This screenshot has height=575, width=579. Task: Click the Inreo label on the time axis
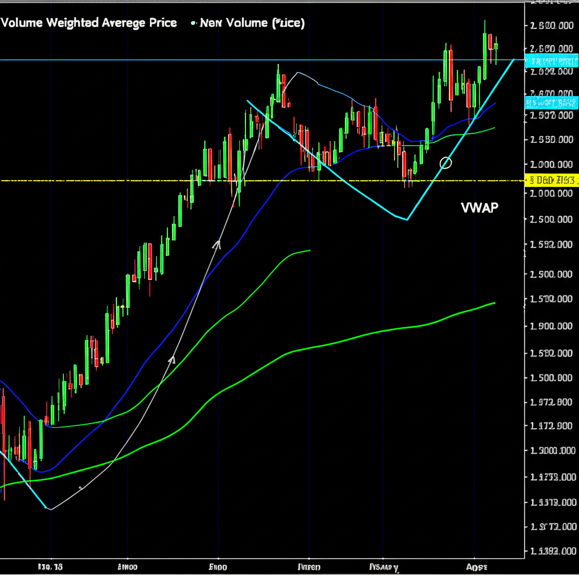pyautogui.click(x=309, y=567)
